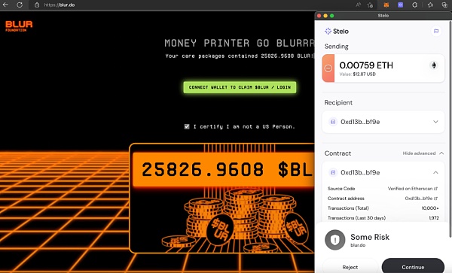Click the Stelo flag report icon

tap(436, 31)
